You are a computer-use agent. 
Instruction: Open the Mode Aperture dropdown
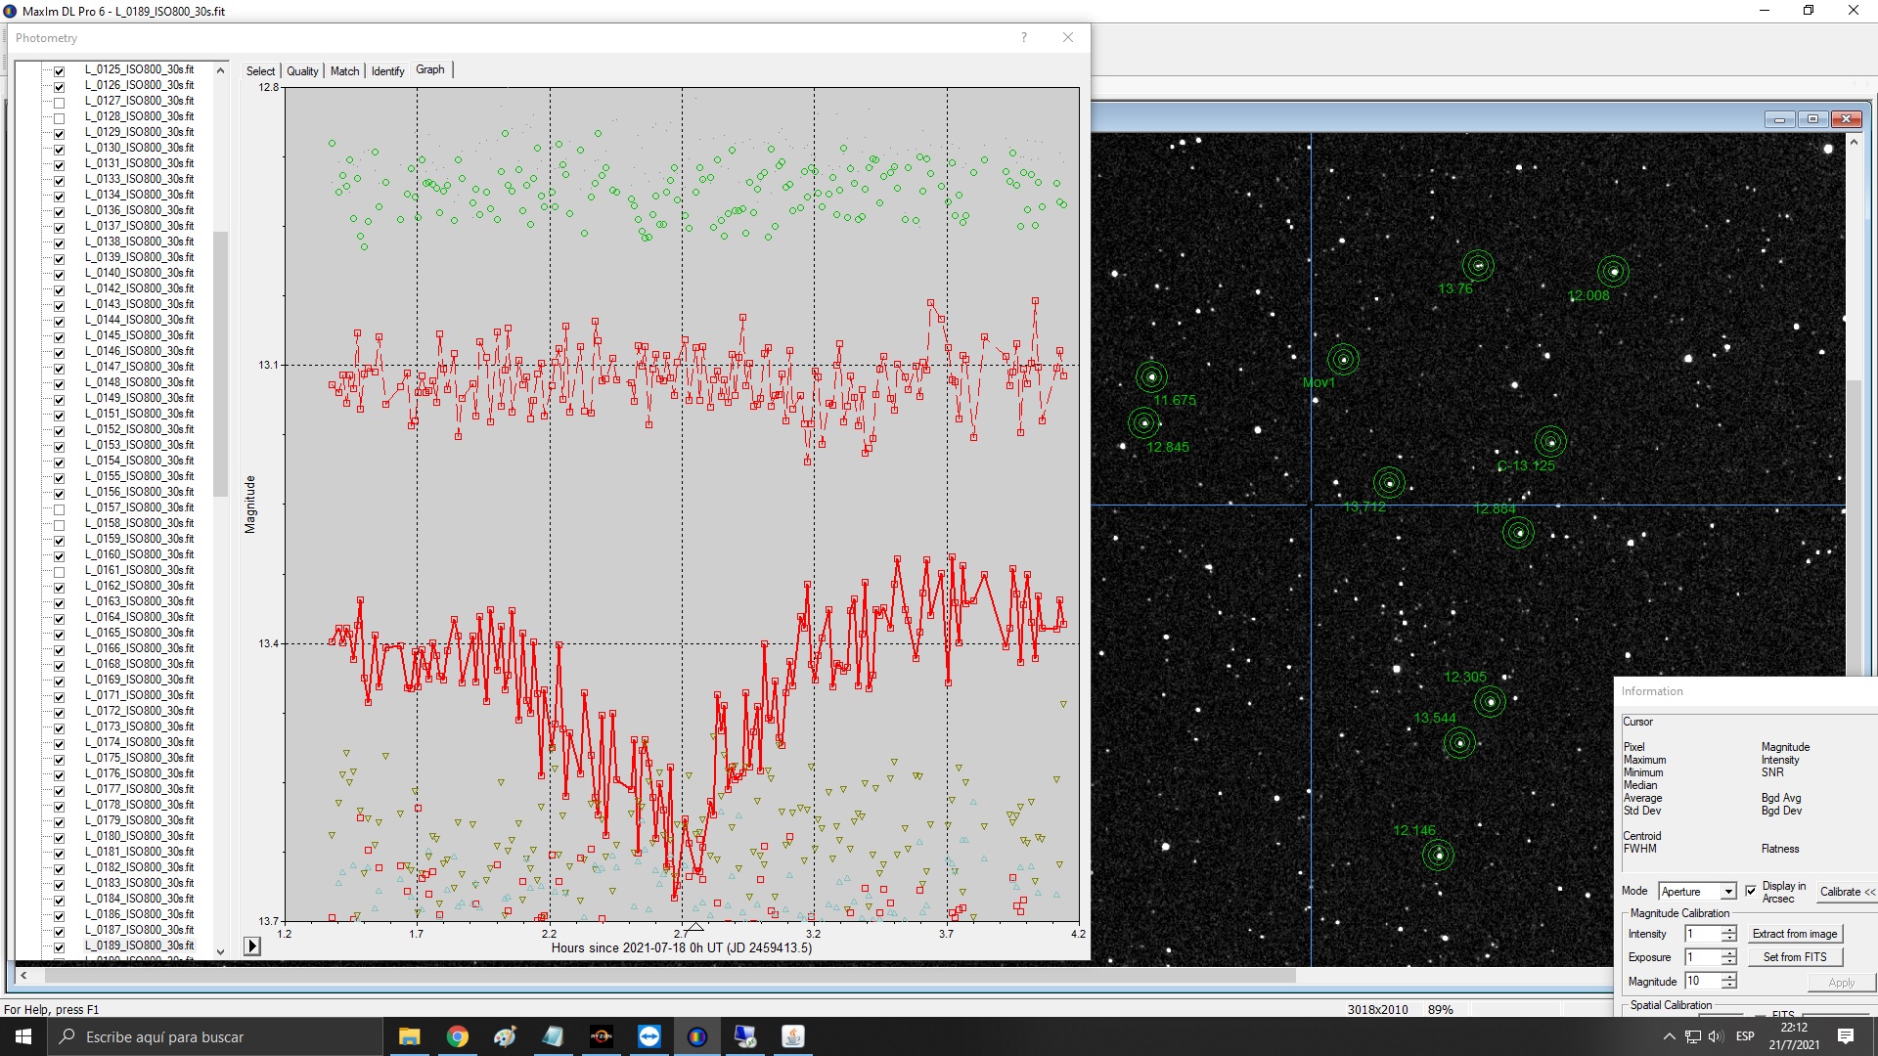click(1728, 891)
